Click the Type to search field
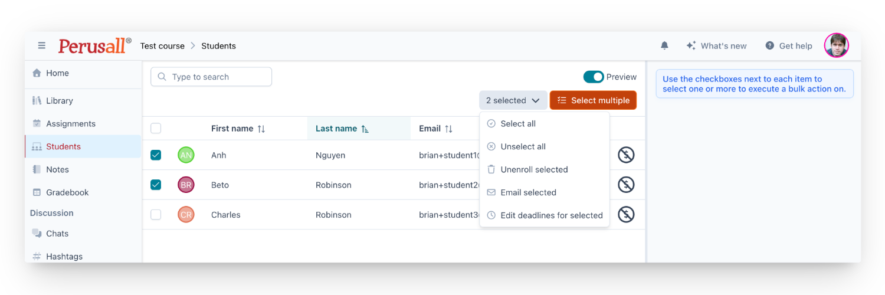The height and width of the screenshot is (295, 885). (211, 77)
